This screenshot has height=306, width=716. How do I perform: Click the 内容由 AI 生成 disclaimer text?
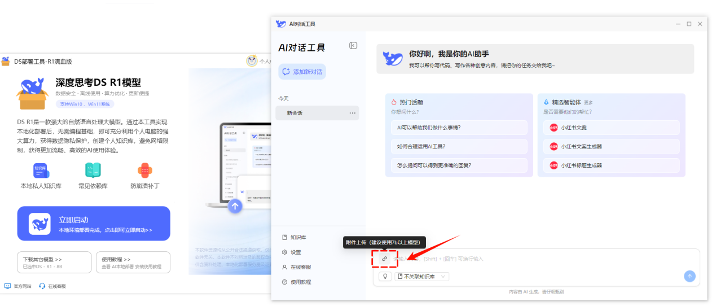537,292
